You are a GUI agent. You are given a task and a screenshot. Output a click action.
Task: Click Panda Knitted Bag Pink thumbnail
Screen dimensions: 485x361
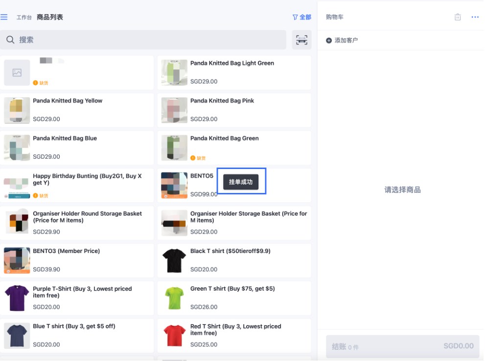174,110
